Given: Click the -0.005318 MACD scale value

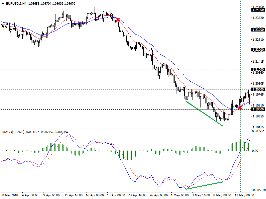Looking at the screenshot, I should click(x=258, y=190).
